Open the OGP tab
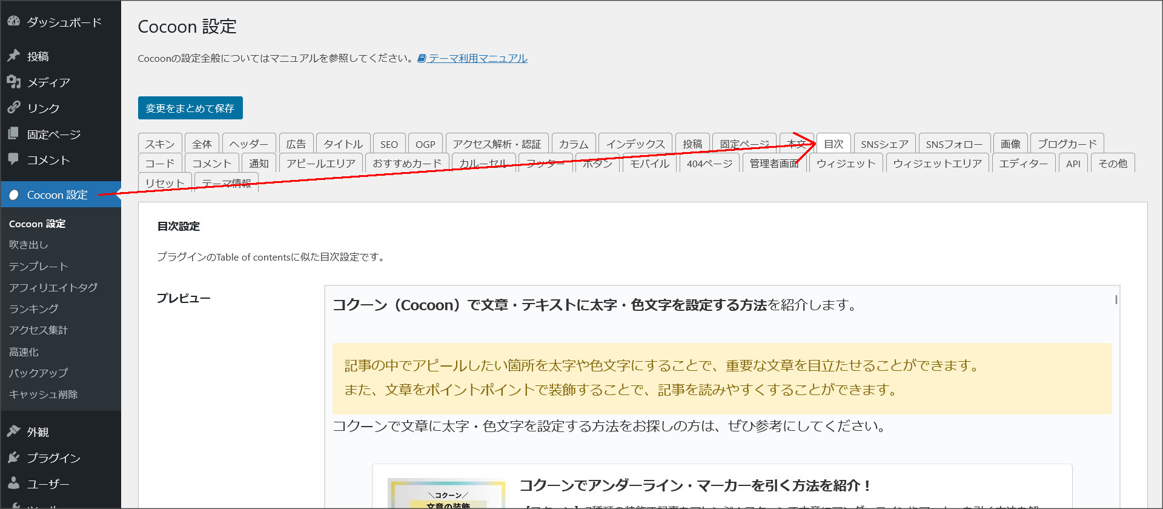The image size is (1163, 509). [425, 144]
